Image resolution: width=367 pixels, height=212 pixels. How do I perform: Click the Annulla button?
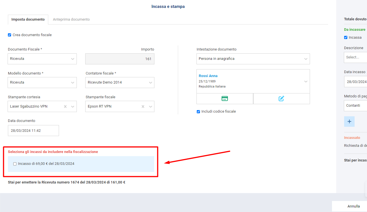click(x=353, y=206)
